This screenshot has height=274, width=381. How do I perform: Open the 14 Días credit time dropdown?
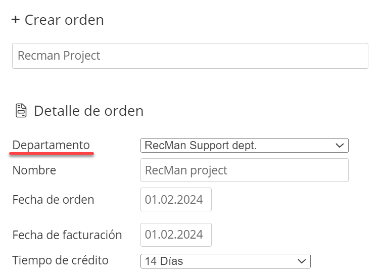(225, 261)
